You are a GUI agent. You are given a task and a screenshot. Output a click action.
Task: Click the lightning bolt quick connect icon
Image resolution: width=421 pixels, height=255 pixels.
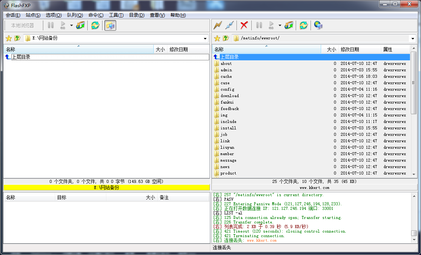pos(218,25)
